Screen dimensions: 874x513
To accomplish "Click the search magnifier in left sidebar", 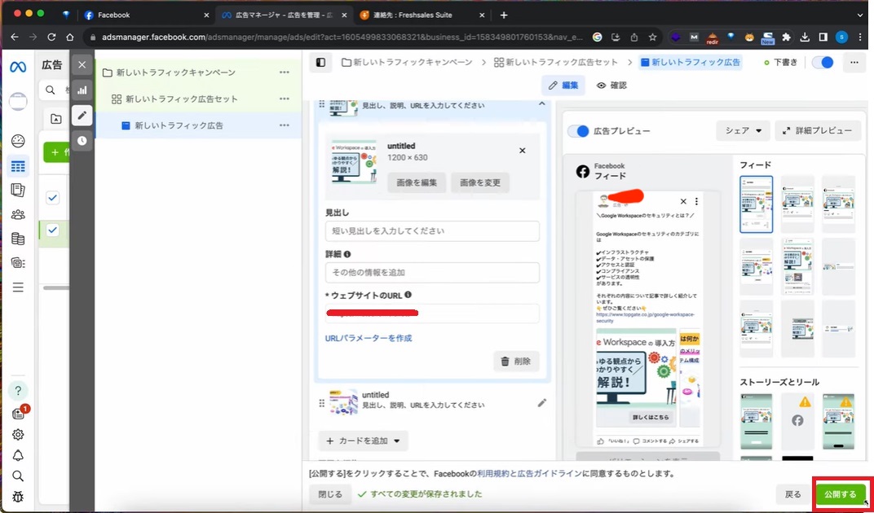I will (18, 476).
